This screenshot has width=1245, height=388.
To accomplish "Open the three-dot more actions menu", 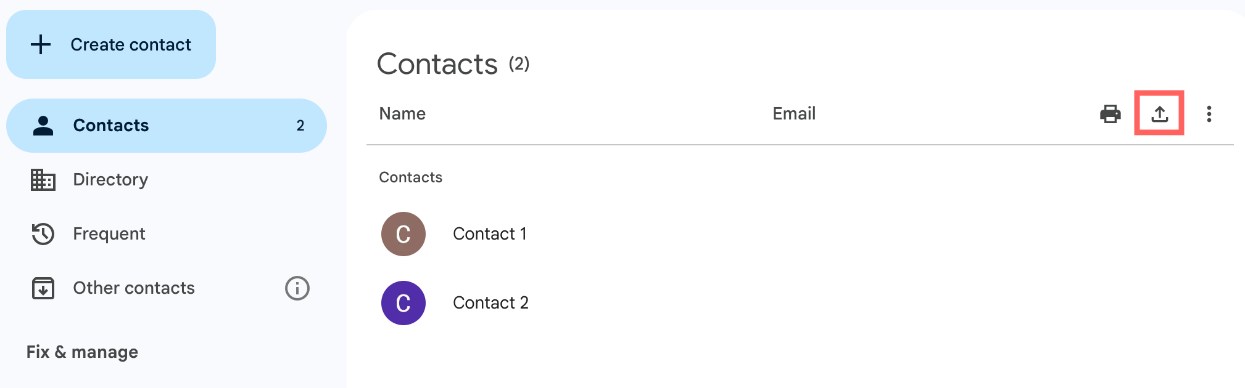I will tap(1209, 114).
